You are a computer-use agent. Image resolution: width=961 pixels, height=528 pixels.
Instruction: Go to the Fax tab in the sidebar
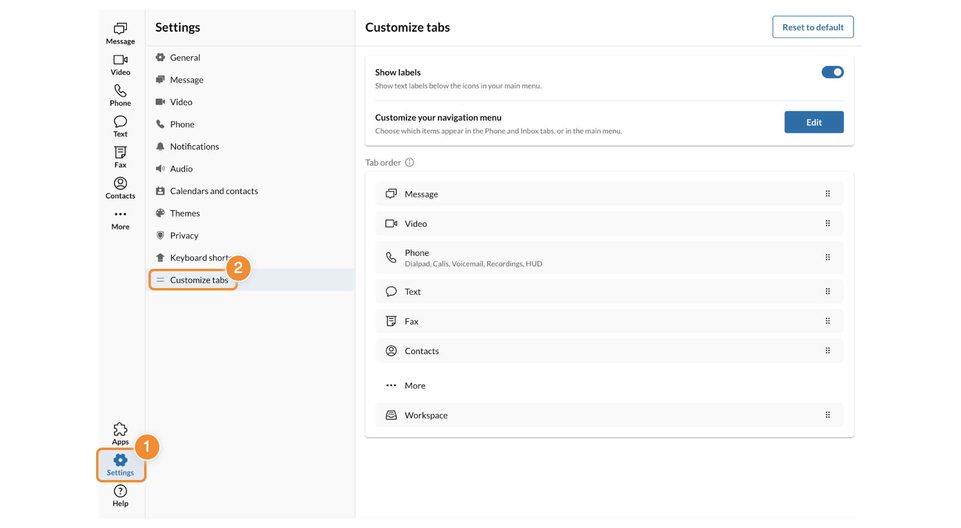(x=120, y=157)
